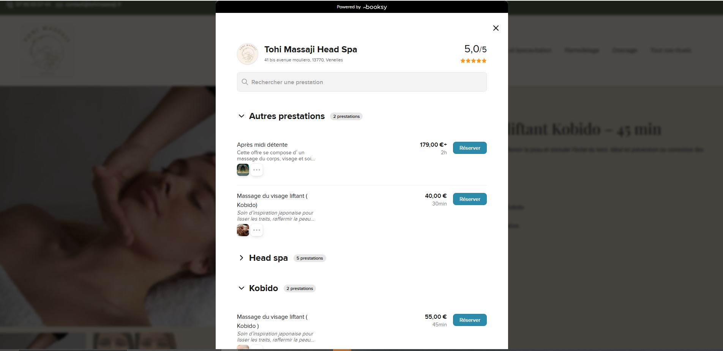Viewport: 723px width, 351px height.
Task: Open the Après midi détente service title
Action: (x=262, y=145)
